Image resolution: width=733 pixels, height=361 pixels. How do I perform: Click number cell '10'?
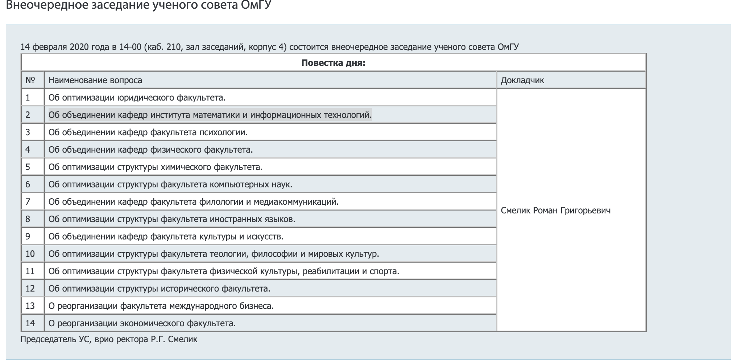(x=33, y=254)
